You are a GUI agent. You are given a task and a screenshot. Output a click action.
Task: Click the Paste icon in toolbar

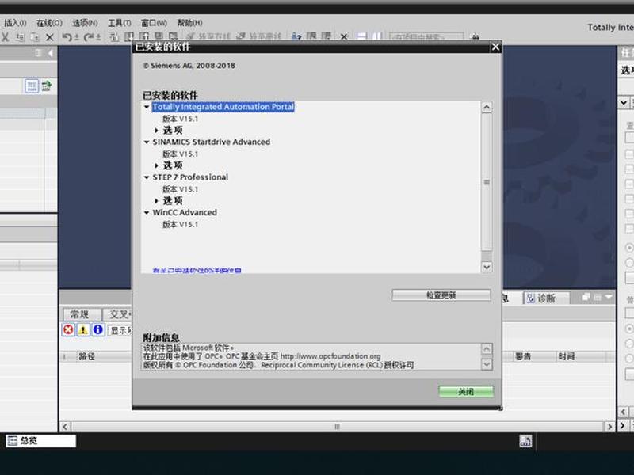pyautogui.click(x=35, y=37)
